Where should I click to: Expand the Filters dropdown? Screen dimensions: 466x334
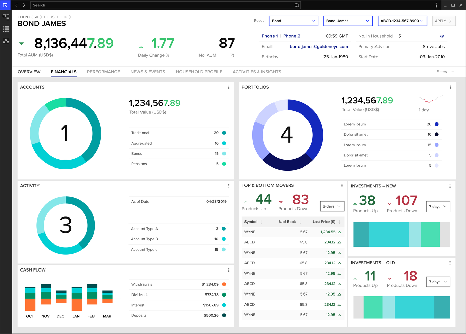pyautogui.click(x=445, y=72)
